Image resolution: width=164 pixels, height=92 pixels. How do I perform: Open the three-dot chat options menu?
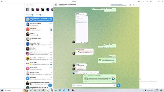coord(137,5)
